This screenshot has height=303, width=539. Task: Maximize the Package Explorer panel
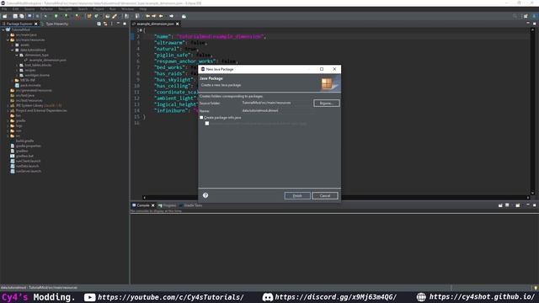click(125, 24)
